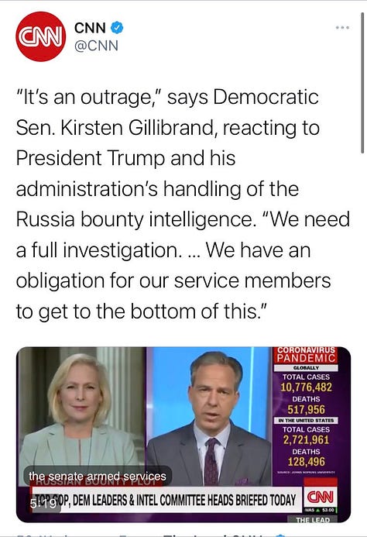Click 'THE LEAD' show label in video

(x=313, y=519)
